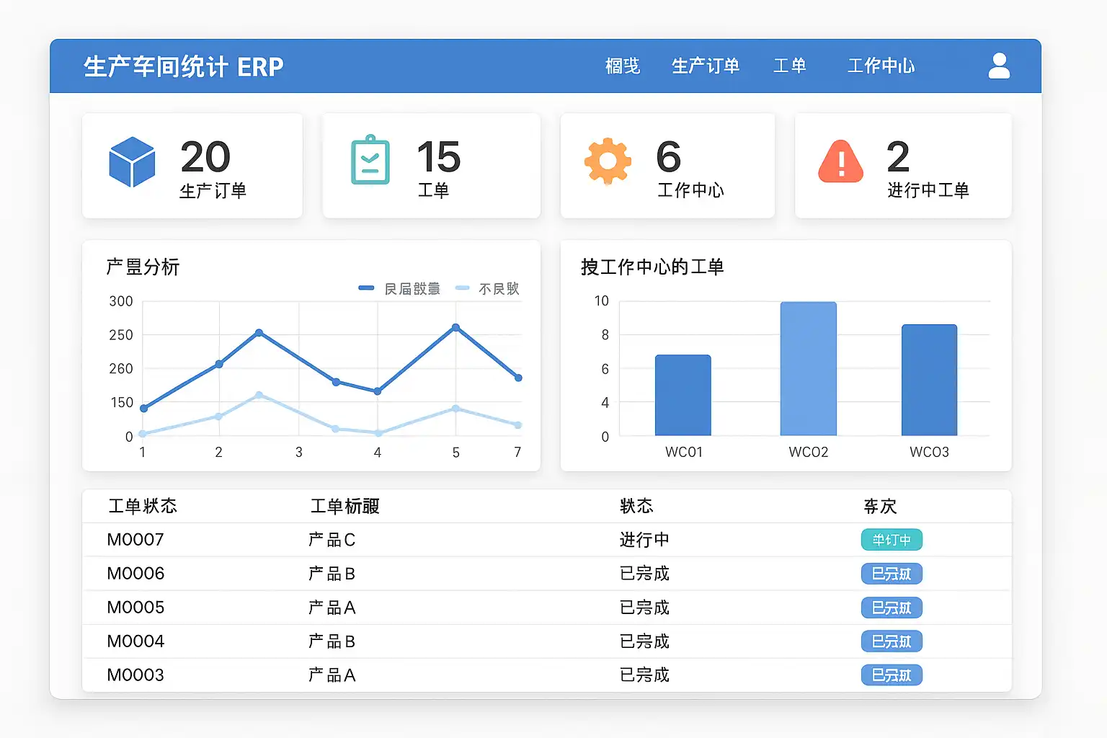Go to the 工单 navigation menu item

[x=789, y=66]
